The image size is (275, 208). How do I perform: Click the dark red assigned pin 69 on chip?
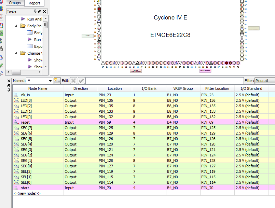[x=226, y=63]
